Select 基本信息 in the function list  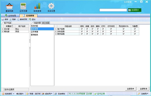[x=42, y=29]
